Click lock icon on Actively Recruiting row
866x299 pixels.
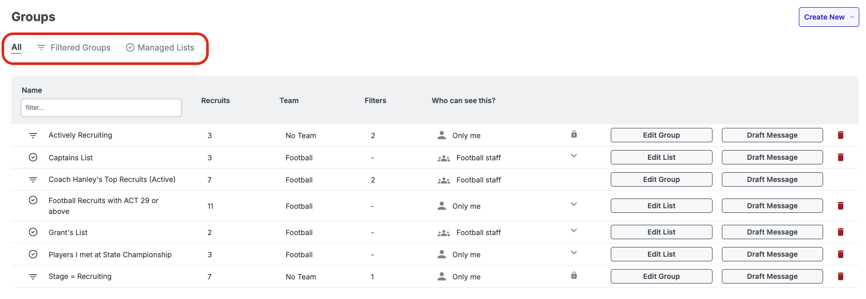(574, 135)
